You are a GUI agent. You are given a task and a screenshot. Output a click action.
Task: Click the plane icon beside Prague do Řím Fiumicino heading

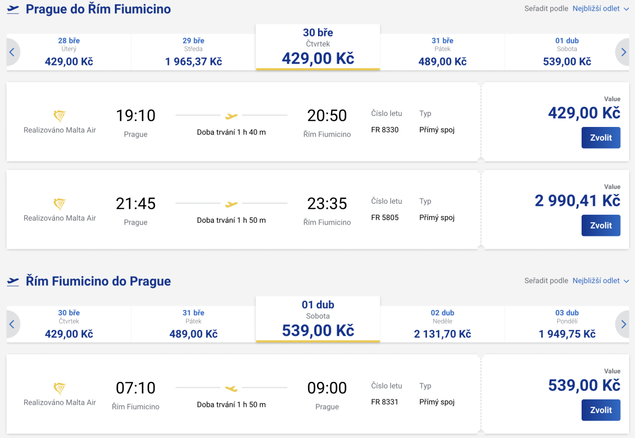point(13,9)
